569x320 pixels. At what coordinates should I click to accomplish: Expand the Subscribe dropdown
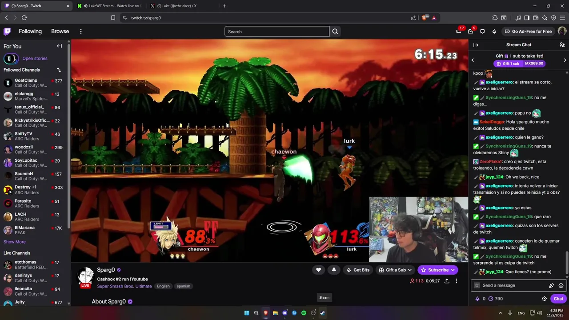pyautogui.click(x=453, y=270)
